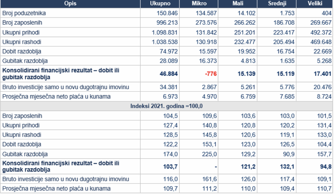The image size is (334, 194).
Task: Select Ukupni prihodi total value 1.098.831
Action: pos(164,33)
